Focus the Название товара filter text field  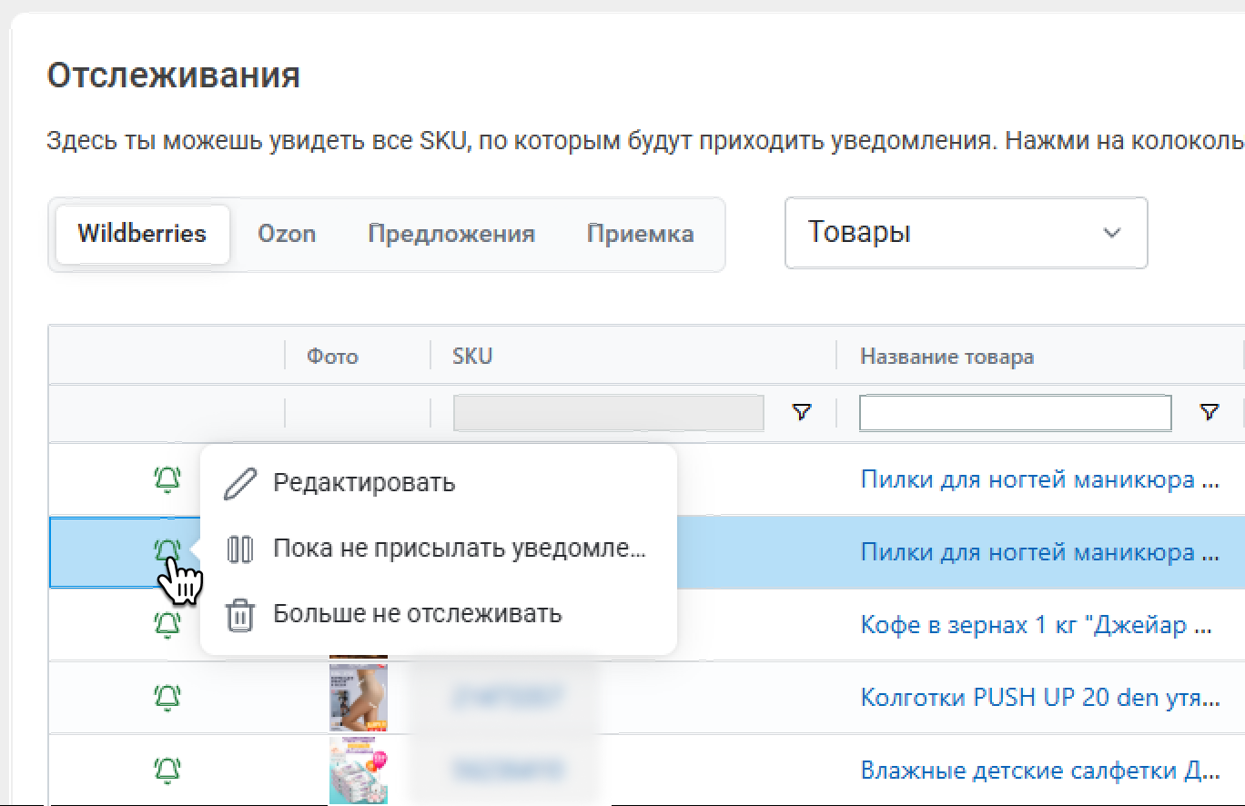1015,413
